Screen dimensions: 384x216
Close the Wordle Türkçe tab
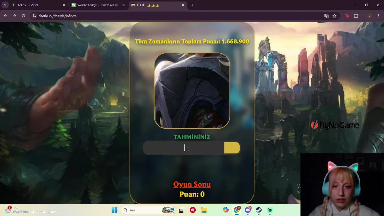[x=123, y=5]
